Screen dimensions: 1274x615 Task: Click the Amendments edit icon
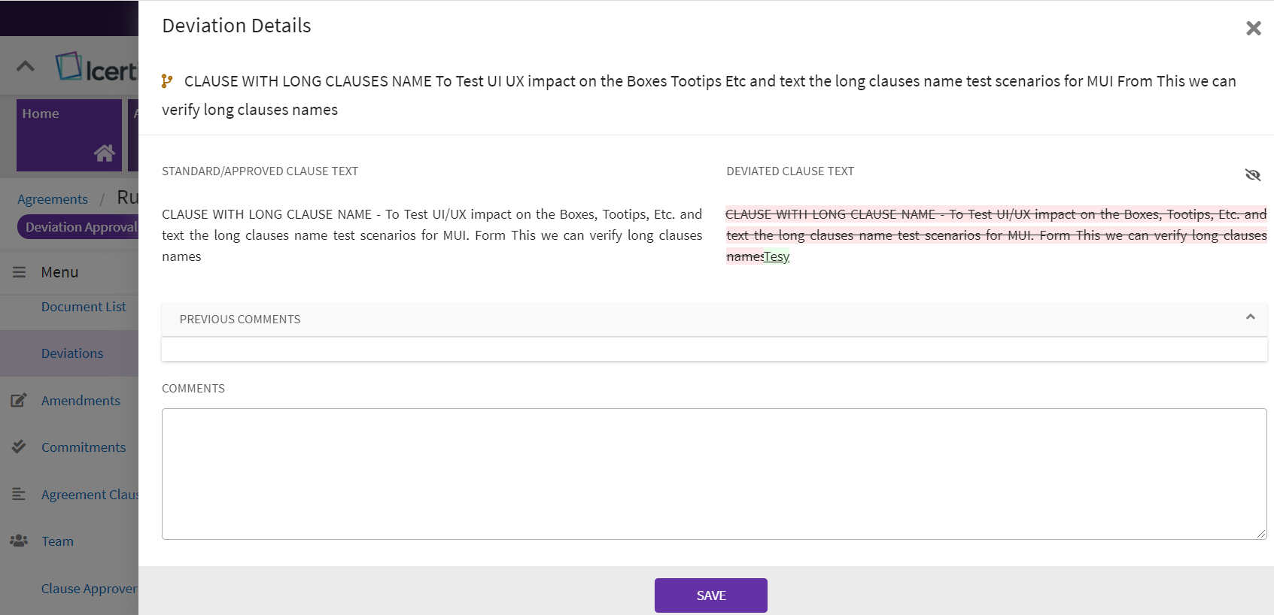pyautogui.click(x=19, y=401)
